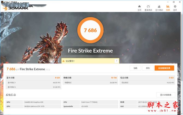
Task: Minimize the 3DMark window
Action: [x=168, y=2]
